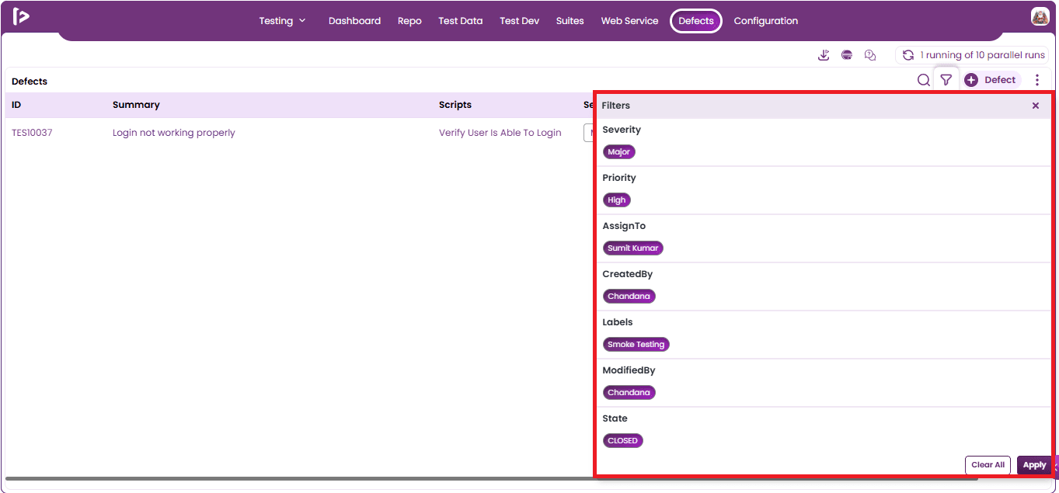Click the round striped globe icon
Screen dimensions: 1059x493
click(847, 55)
